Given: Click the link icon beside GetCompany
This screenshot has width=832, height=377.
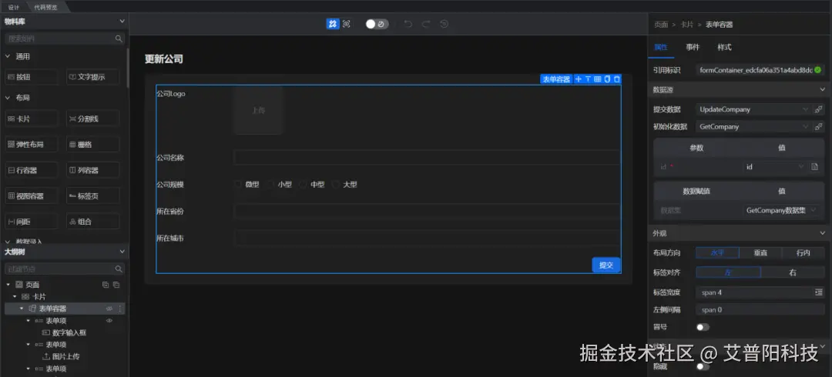Looking at the screenshot, I should (819, 127).
